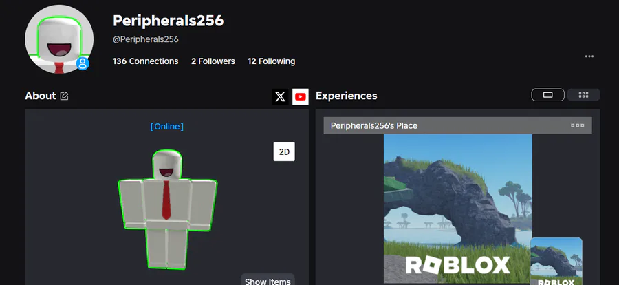Image resolution: width=619 pixels, height=285 pixels.
Task: Click the 3D avatar model in About
Action: [167, 209]
